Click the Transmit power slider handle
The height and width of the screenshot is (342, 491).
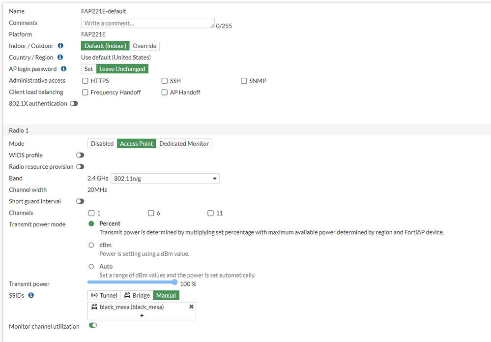pos(175,282)
